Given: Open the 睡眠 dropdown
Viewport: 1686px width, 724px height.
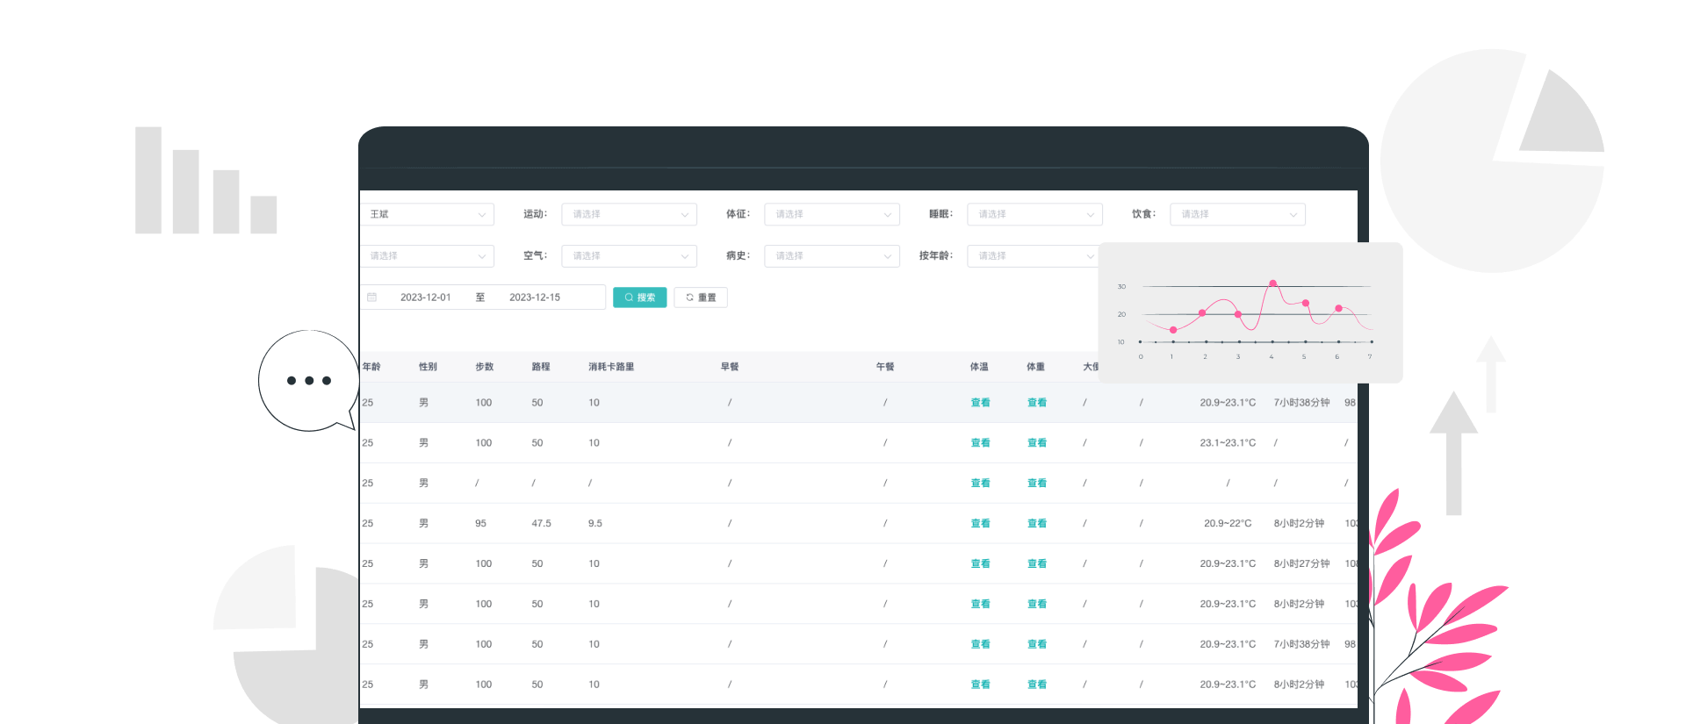Looking at the screenshot, I should (x=1034, y=214).
